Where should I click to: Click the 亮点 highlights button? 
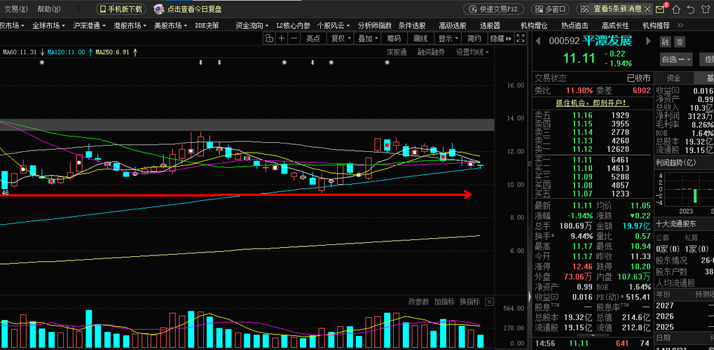tap(313, 38)
